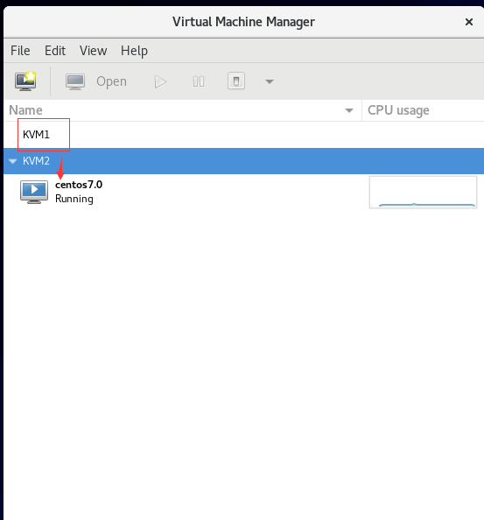Click the centos7.0 running monitor icon

pos(34,192)
